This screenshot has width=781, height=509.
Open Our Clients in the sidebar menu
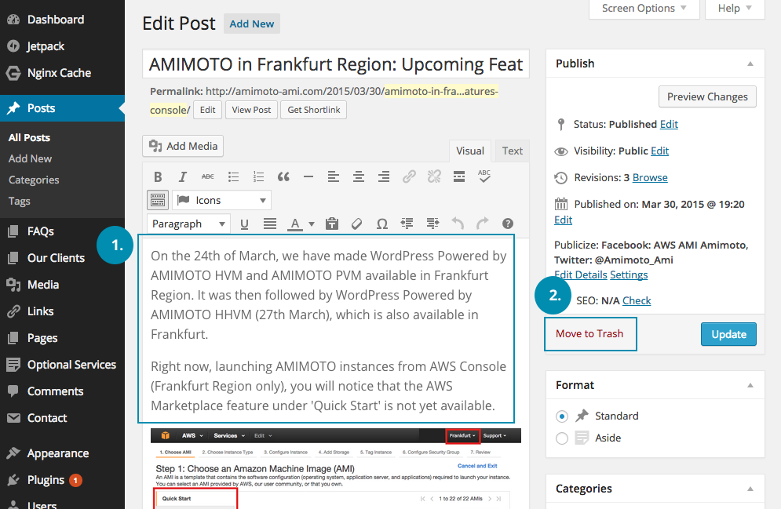56,258
